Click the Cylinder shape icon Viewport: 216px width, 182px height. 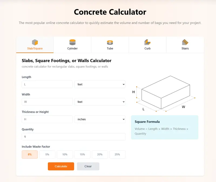pyautogui.click(x=72, y=42)
